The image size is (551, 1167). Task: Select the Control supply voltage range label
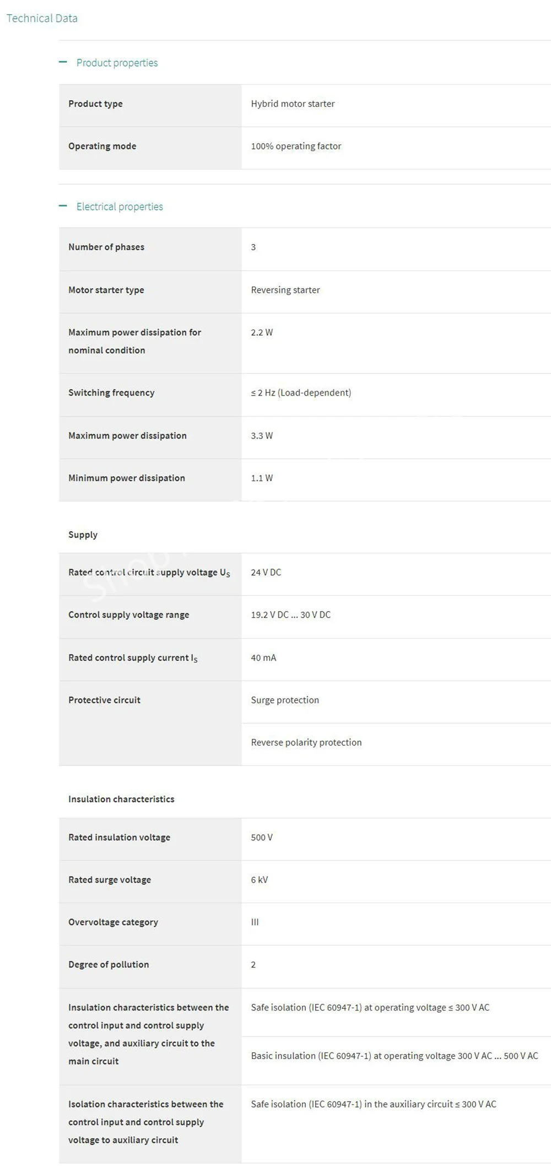128,614
